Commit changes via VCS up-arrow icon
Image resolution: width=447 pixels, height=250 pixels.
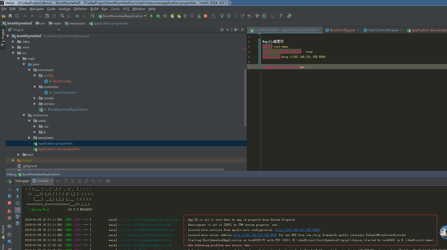coord(229,16)
